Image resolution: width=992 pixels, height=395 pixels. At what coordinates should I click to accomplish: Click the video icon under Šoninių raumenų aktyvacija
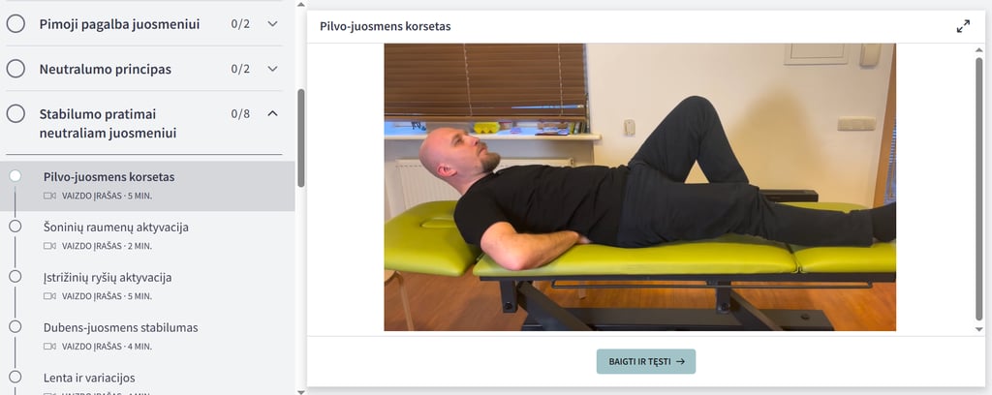(50, 246)
